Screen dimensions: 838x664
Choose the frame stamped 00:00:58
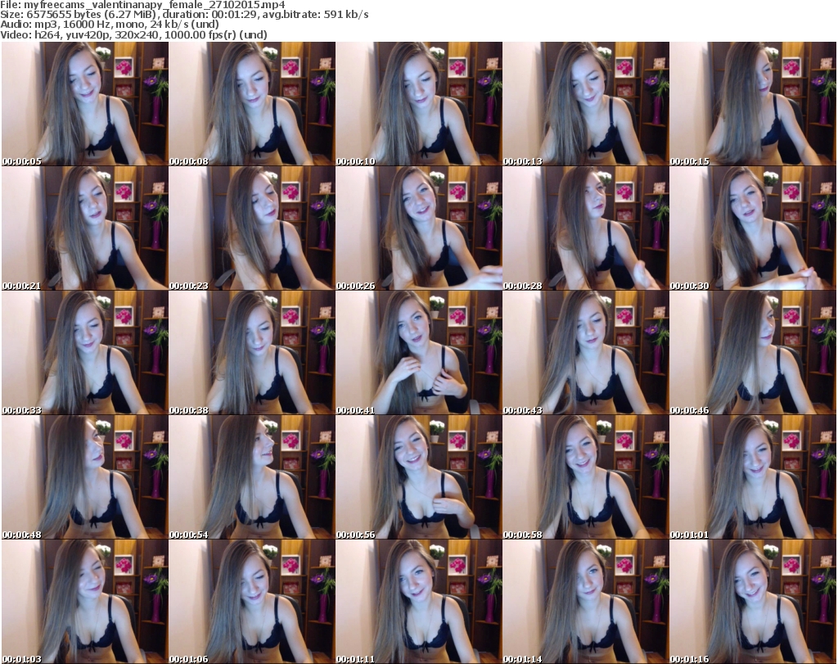586,477
